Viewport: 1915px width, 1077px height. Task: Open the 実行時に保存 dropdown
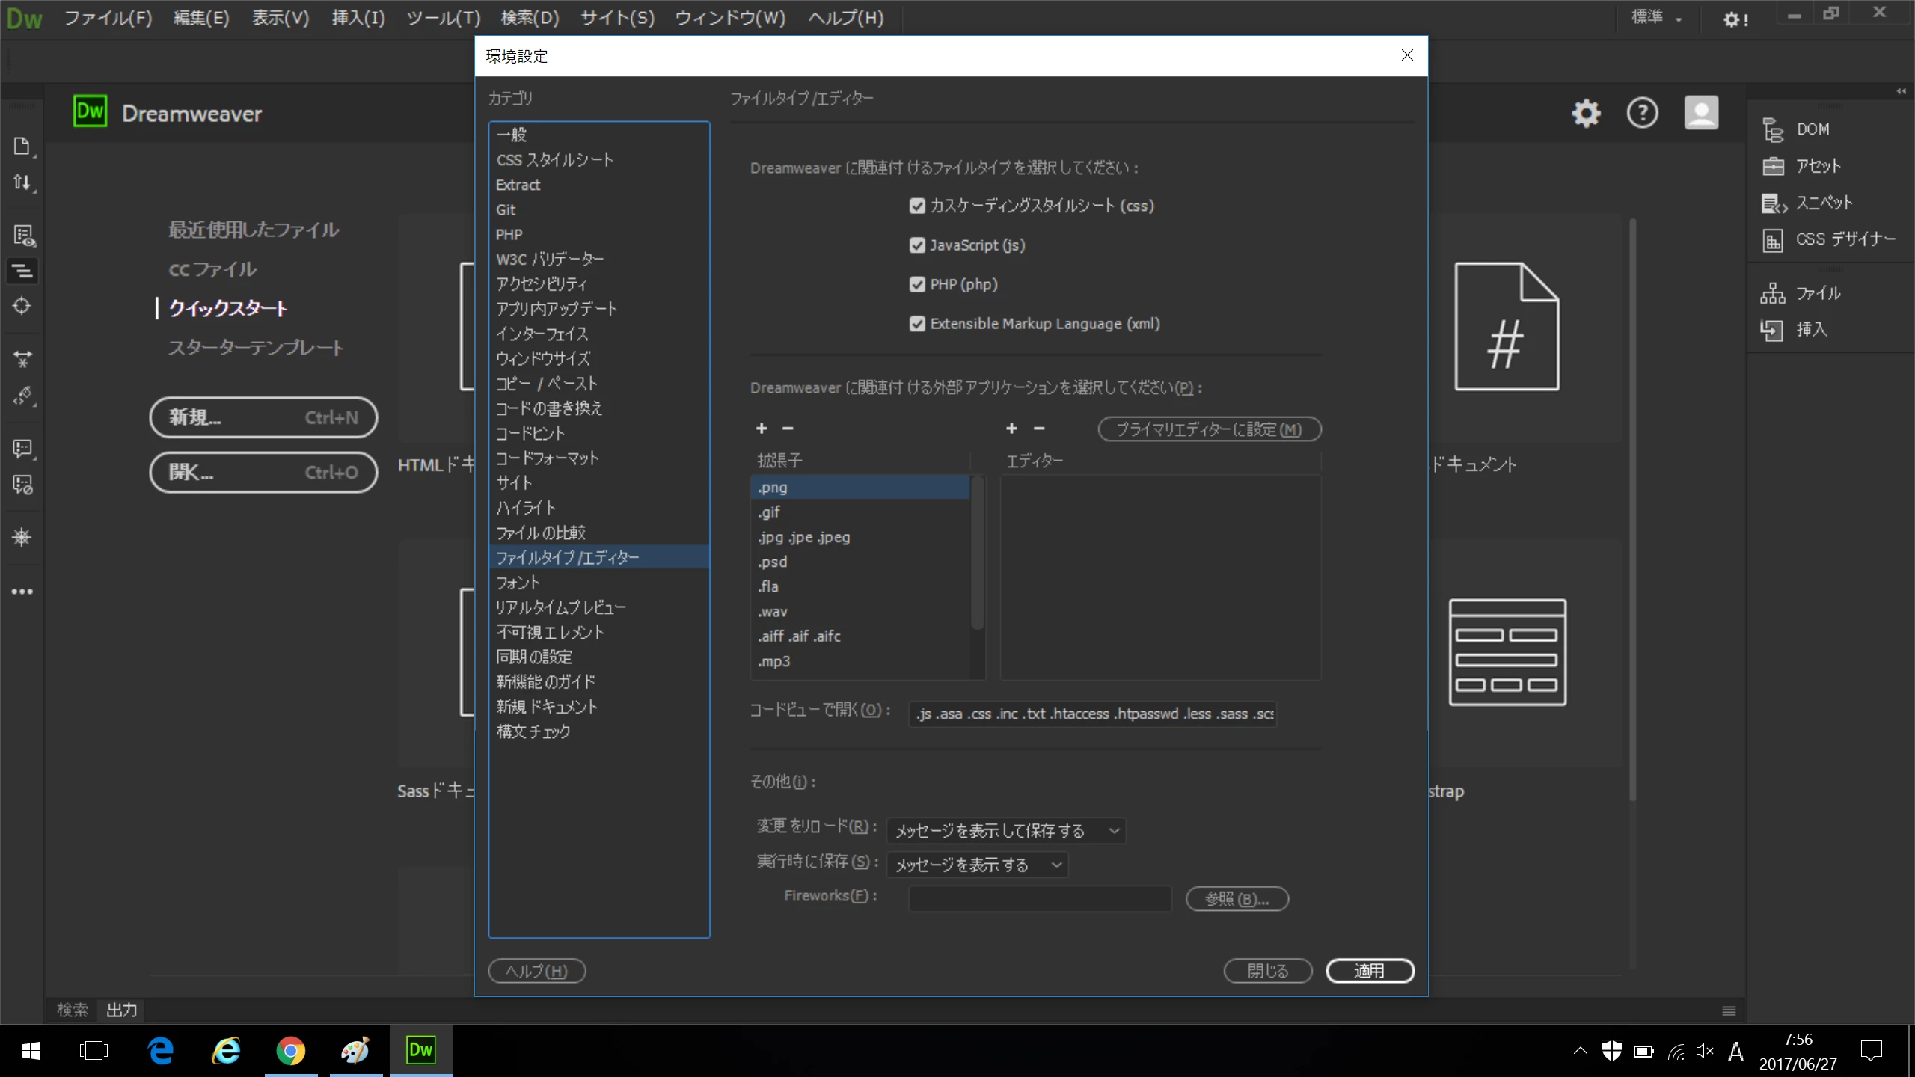click(977, 865)
